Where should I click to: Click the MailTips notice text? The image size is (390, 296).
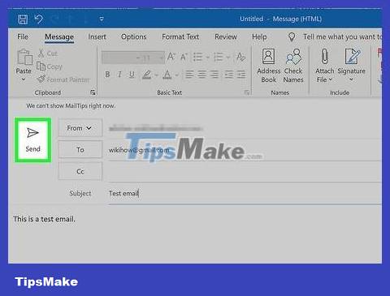pyautogui.click(x=71, y=106)
